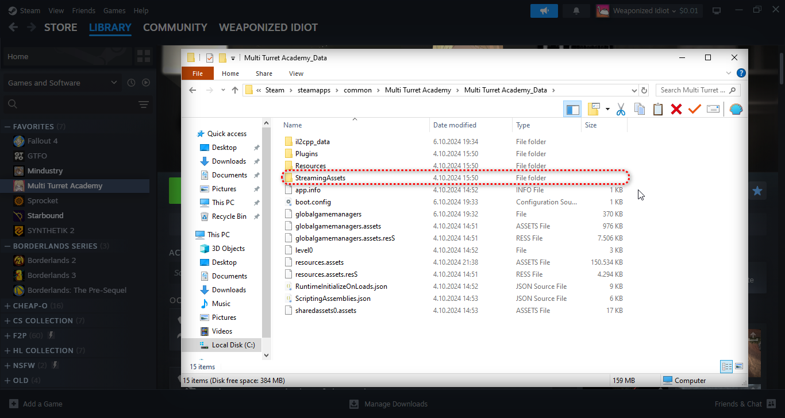Click the Properties card icon in Explorer toolbar

713,109
